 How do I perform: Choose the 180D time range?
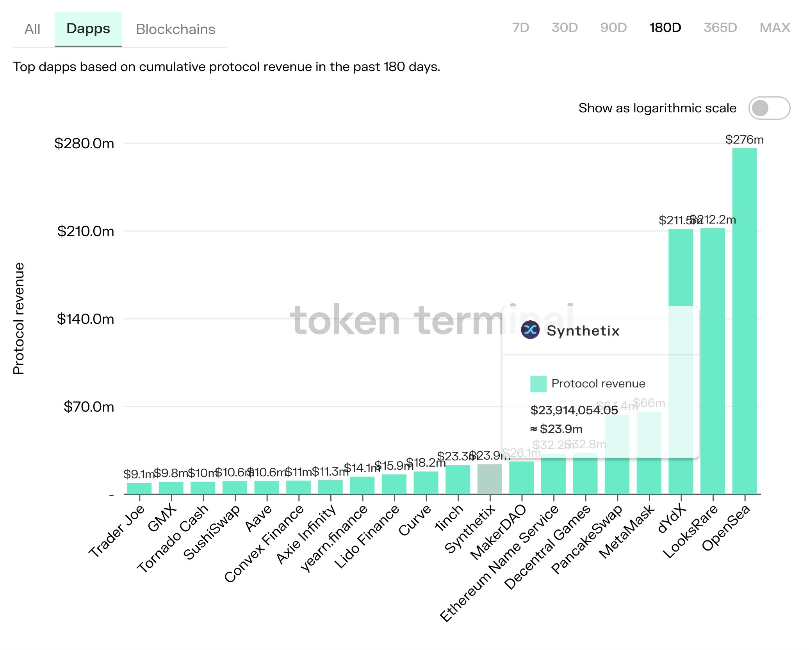click(665, 28)
